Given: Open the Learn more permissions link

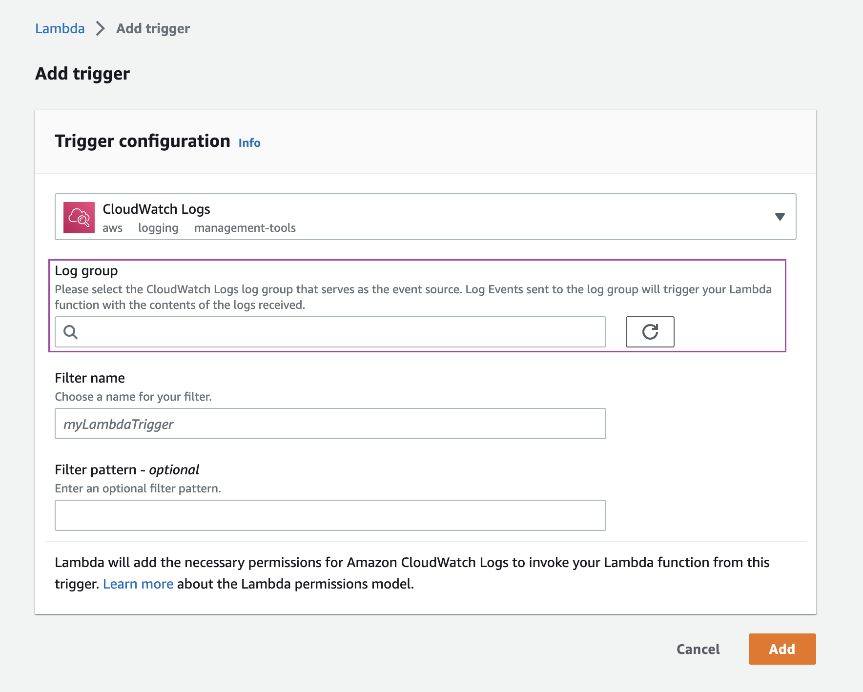Looking at the screenshot, I should tap(138, 584).
